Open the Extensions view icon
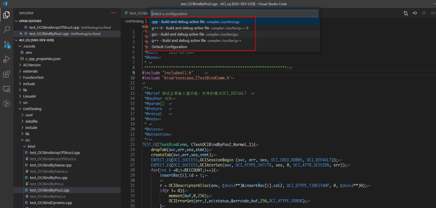The width and height of the screenshot is (436, 208). coord(7,74)
